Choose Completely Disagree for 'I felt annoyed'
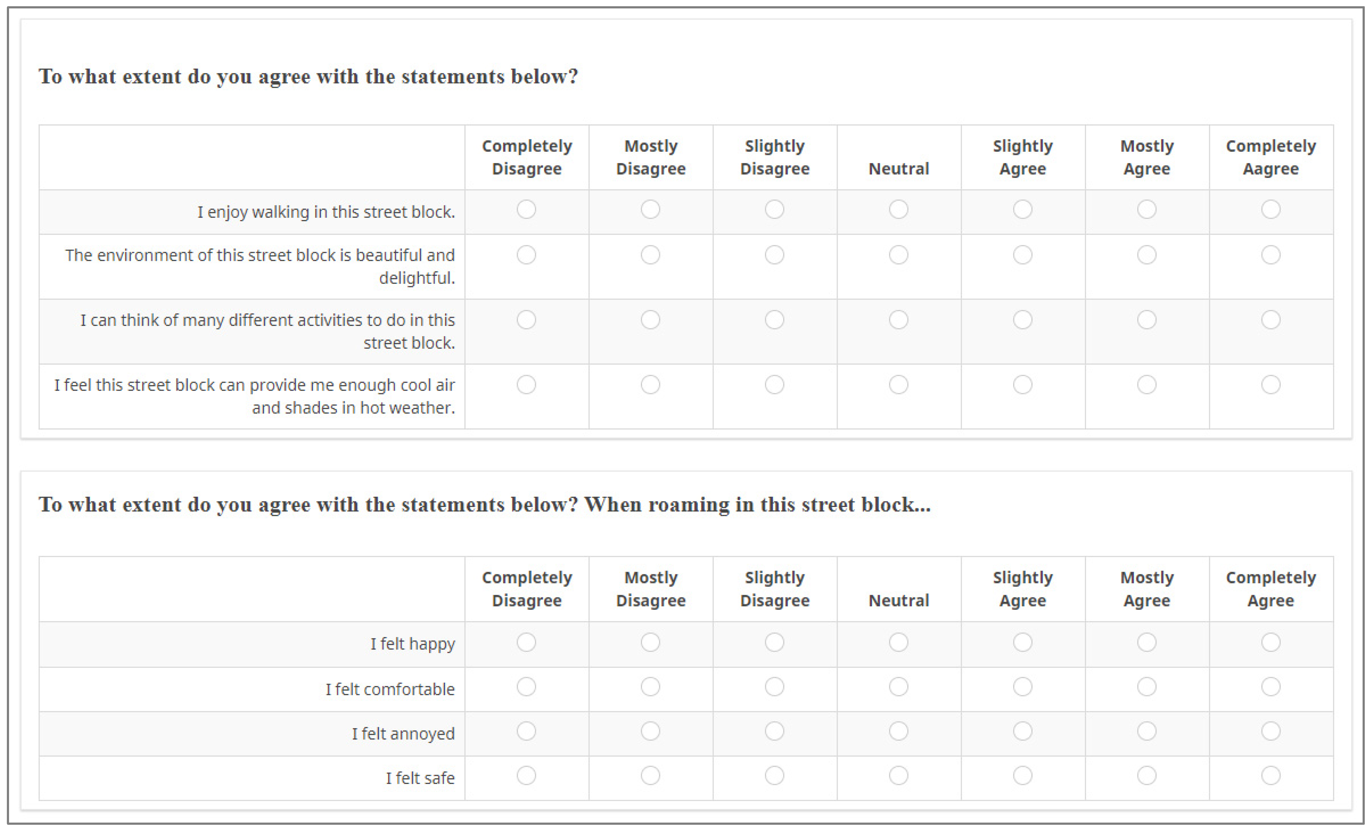 tap(526, 731)
